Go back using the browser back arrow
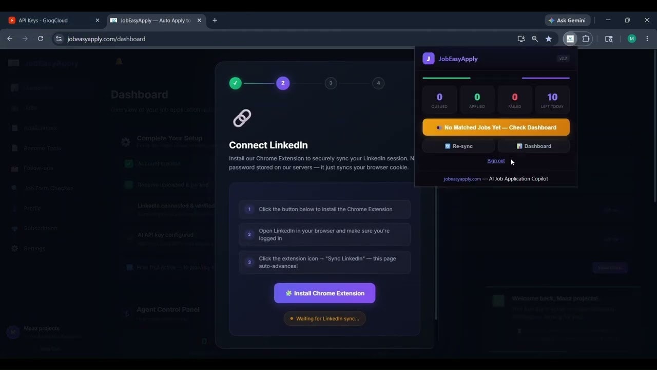 pyautogui.click(x=10, y=39)
